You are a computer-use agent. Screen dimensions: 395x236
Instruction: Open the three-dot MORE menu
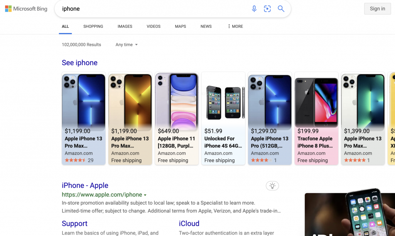[x=235, y=27]
